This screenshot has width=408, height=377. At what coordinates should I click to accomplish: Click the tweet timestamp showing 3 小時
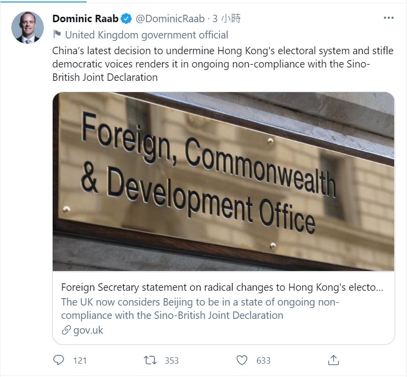pyautogui.click(x=226, y=19)
